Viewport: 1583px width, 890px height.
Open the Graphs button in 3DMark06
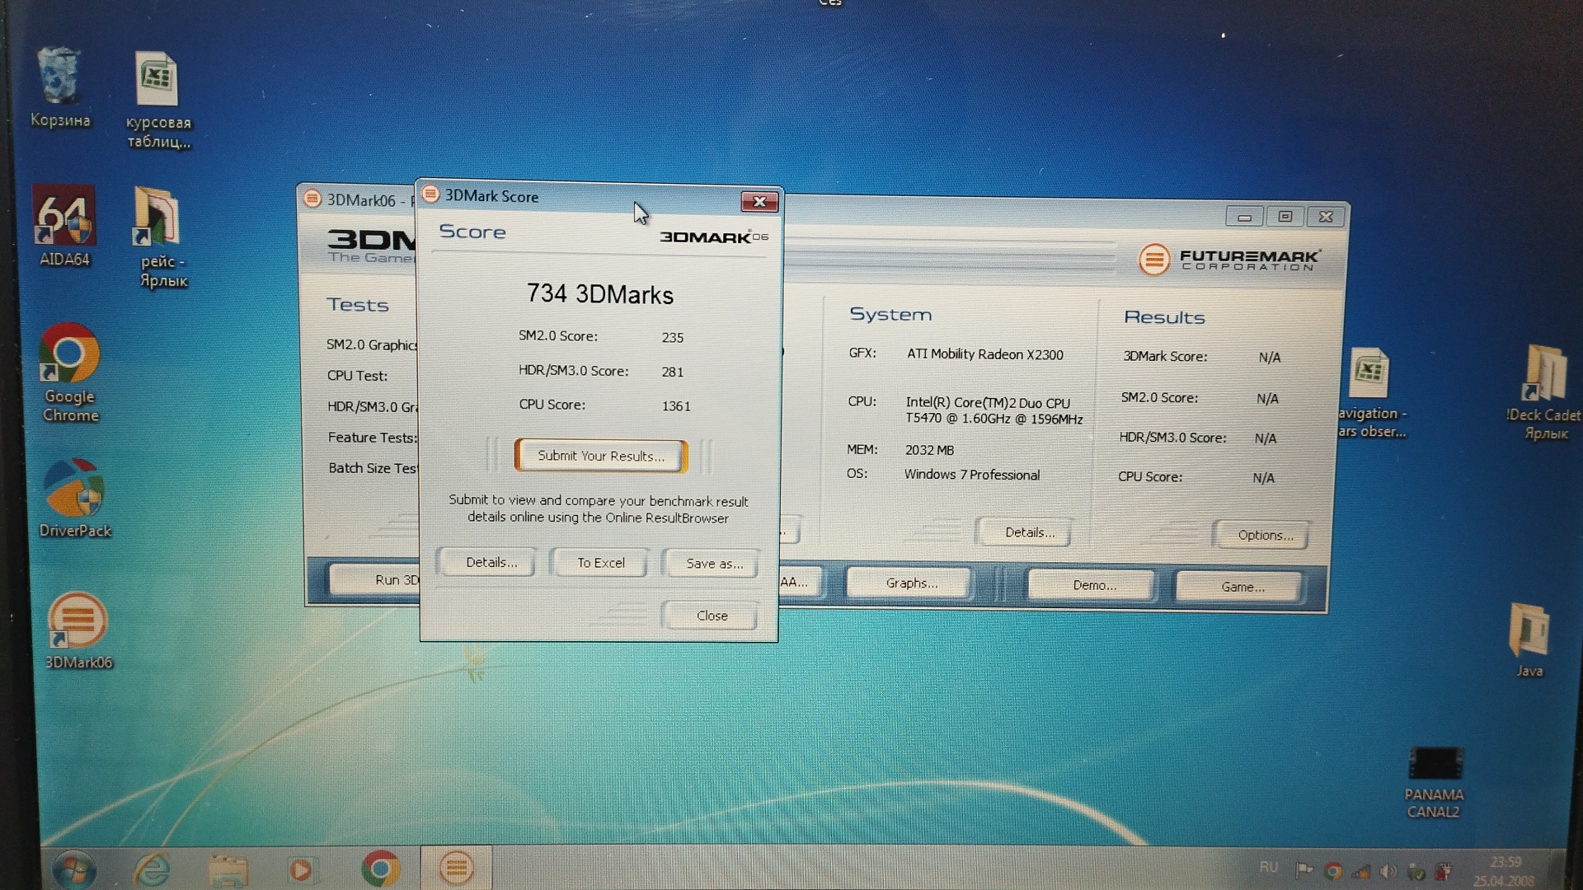coord(911,583)
